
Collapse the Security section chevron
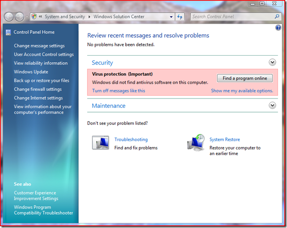272,62
